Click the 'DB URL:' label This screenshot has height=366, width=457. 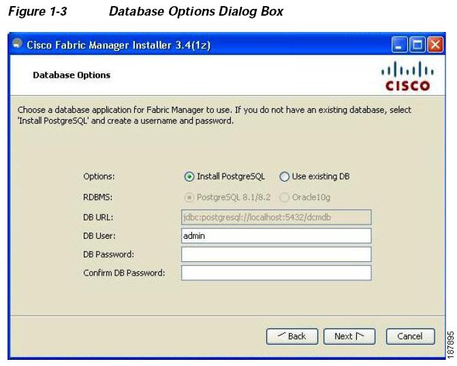pyautogui.click(x=98, y=217)
